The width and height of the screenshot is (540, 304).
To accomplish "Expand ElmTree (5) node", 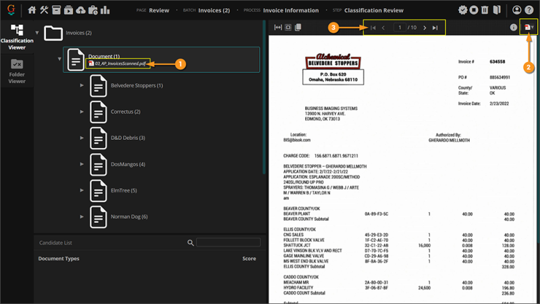I will 82,190.
